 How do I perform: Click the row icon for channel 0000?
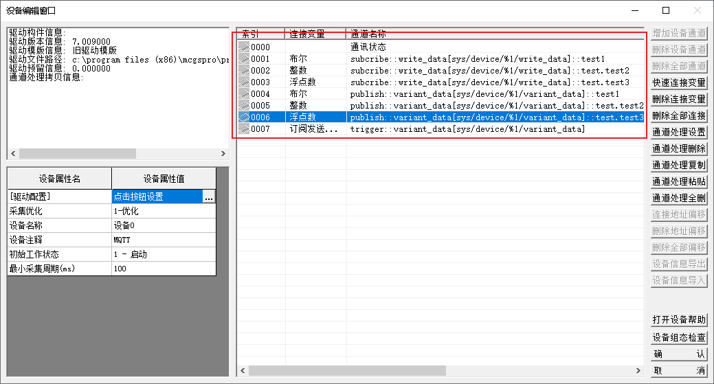pyautogui.click(x=244, y=47)
